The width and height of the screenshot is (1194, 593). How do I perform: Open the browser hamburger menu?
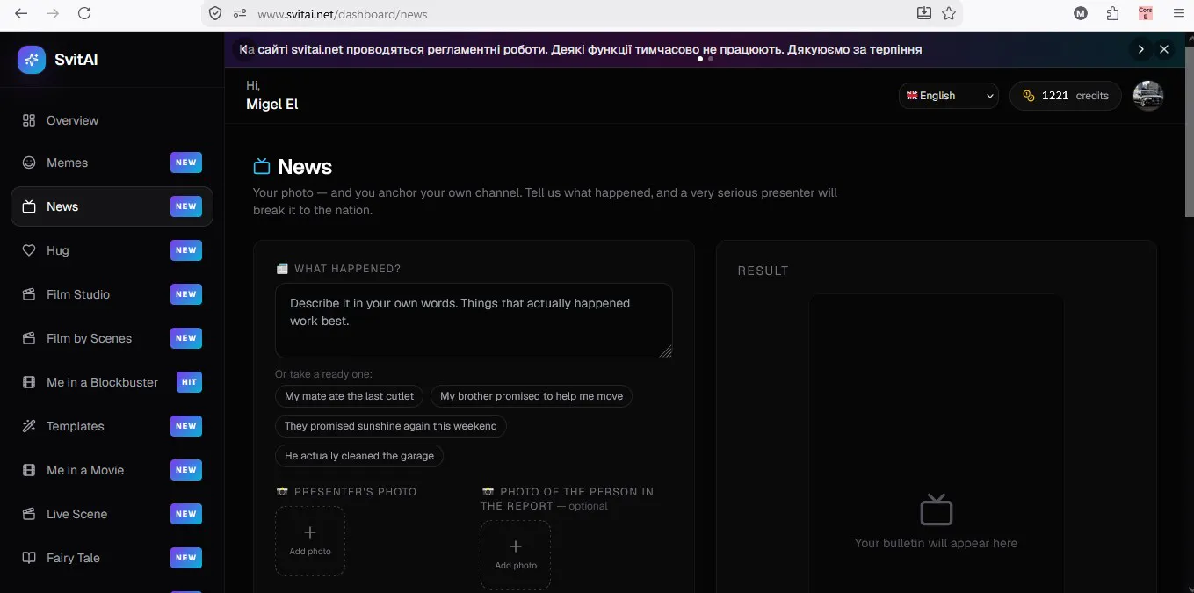pyautogui.click(x=1178, y=13)
